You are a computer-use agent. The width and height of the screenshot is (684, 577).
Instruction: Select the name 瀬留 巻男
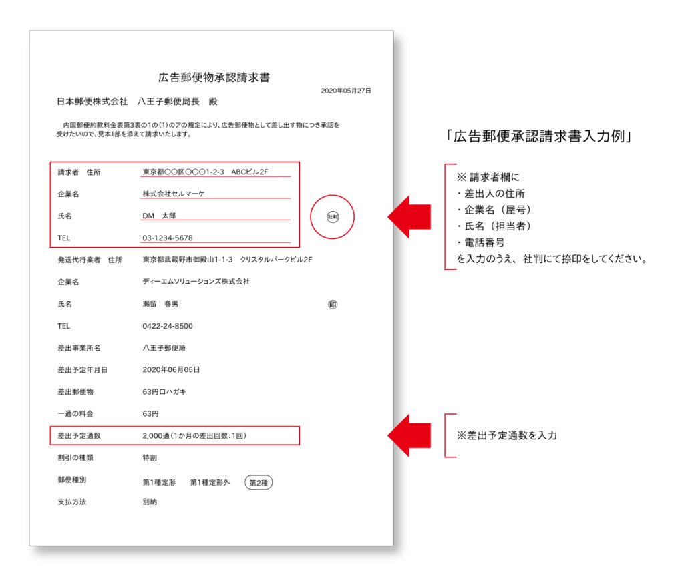click(x=160, y=304)
